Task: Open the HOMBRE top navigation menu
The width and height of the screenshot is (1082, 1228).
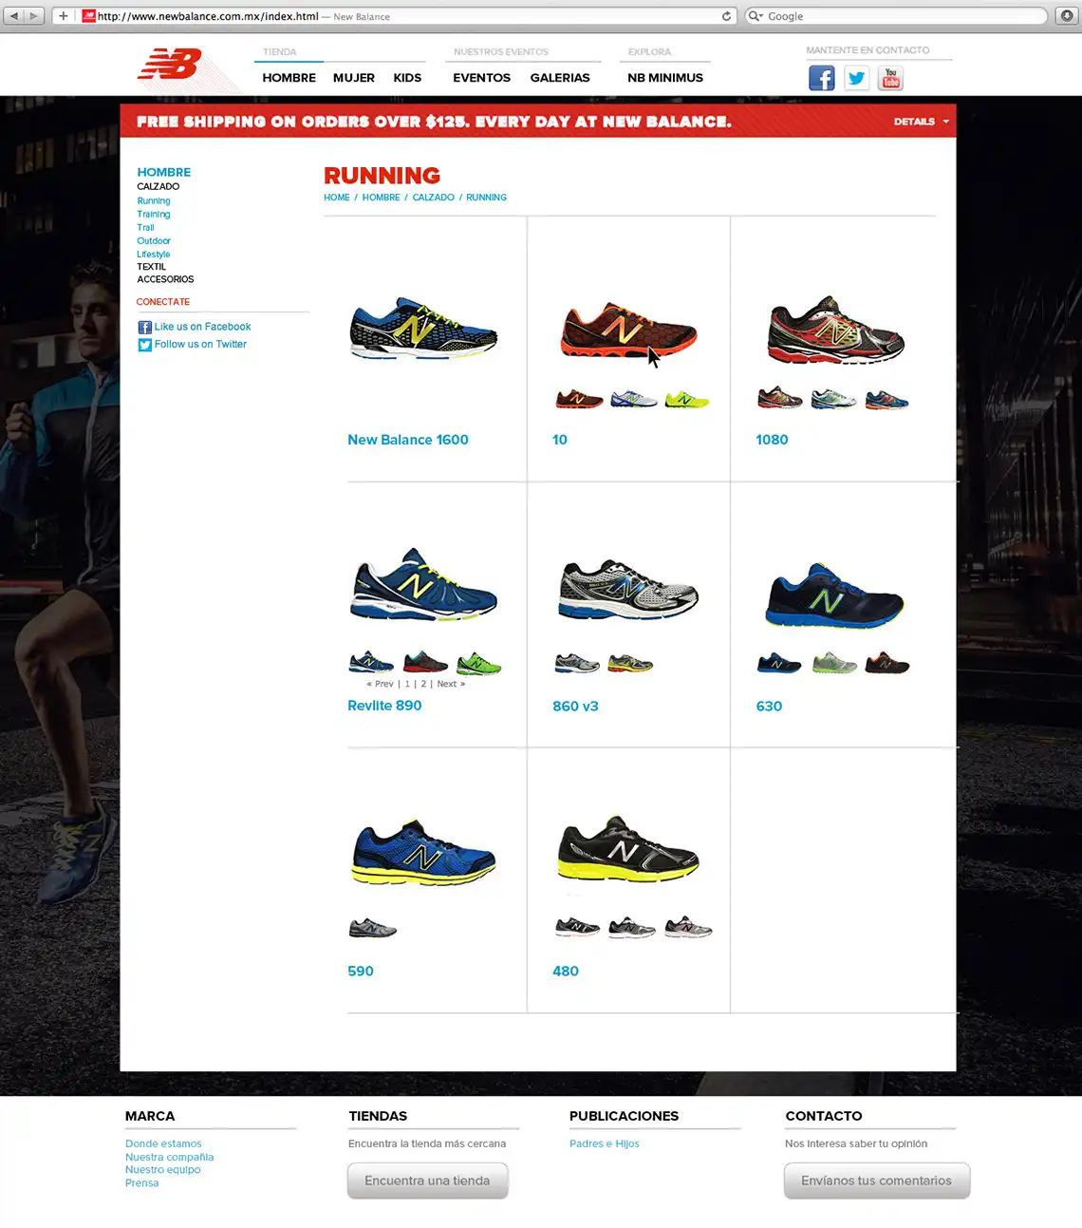Action: 289,78
